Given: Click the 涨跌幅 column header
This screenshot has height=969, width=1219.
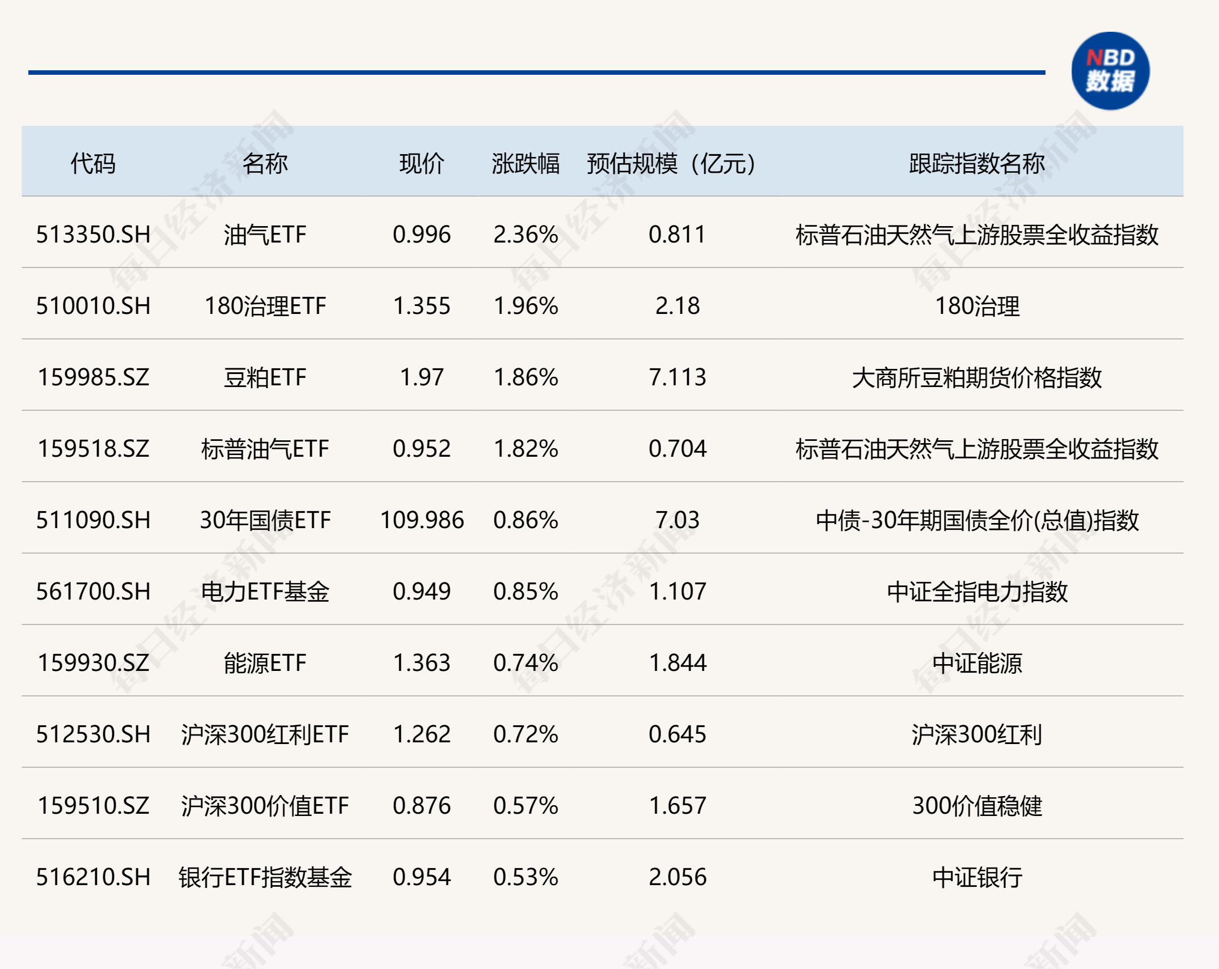Looking at the screenshot, I should (x=526, y=164).
